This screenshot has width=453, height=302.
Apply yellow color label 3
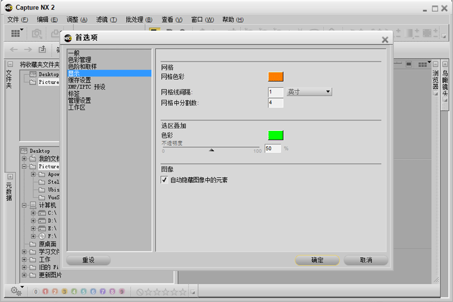click(x=65, y=292)
